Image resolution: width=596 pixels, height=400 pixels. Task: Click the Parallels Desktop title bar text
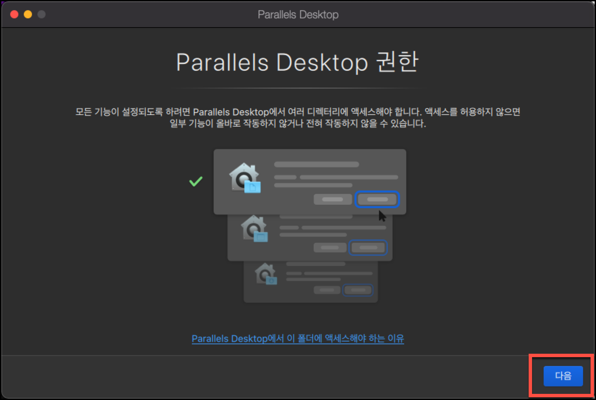[298, 14]
